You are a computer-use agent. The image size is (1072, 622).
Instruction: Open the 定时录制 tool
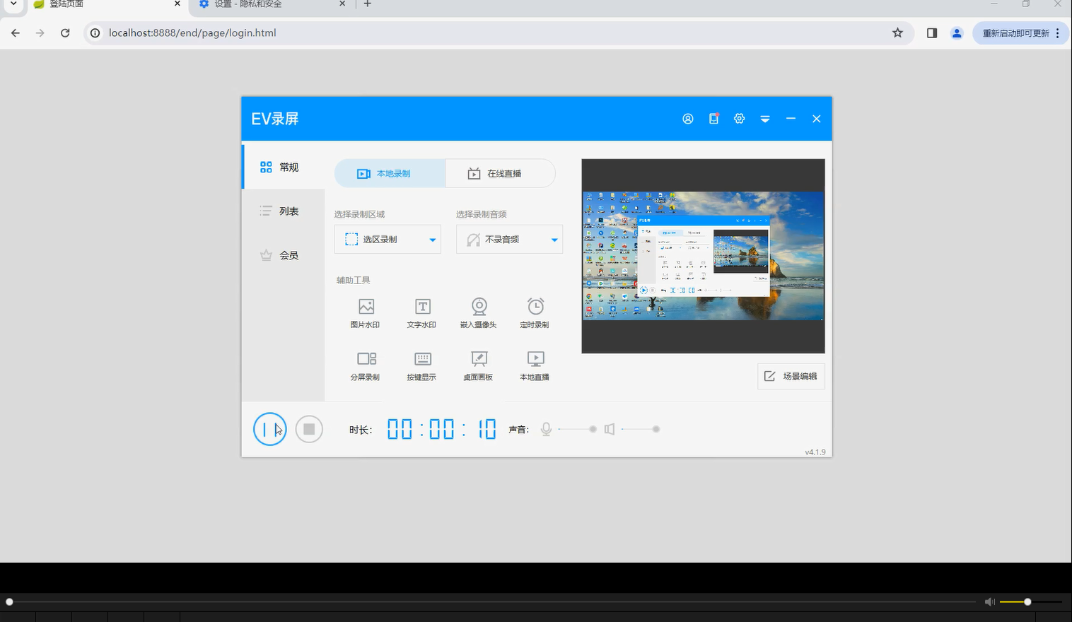pos(535,313)
